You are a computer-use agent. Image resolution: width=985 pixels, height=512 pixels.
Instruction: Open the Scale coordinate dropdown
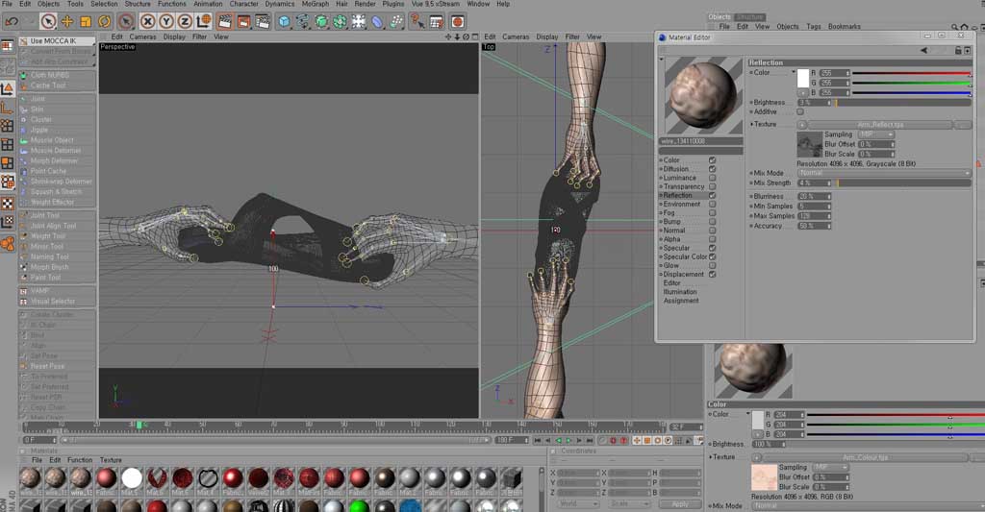[628, 504]
